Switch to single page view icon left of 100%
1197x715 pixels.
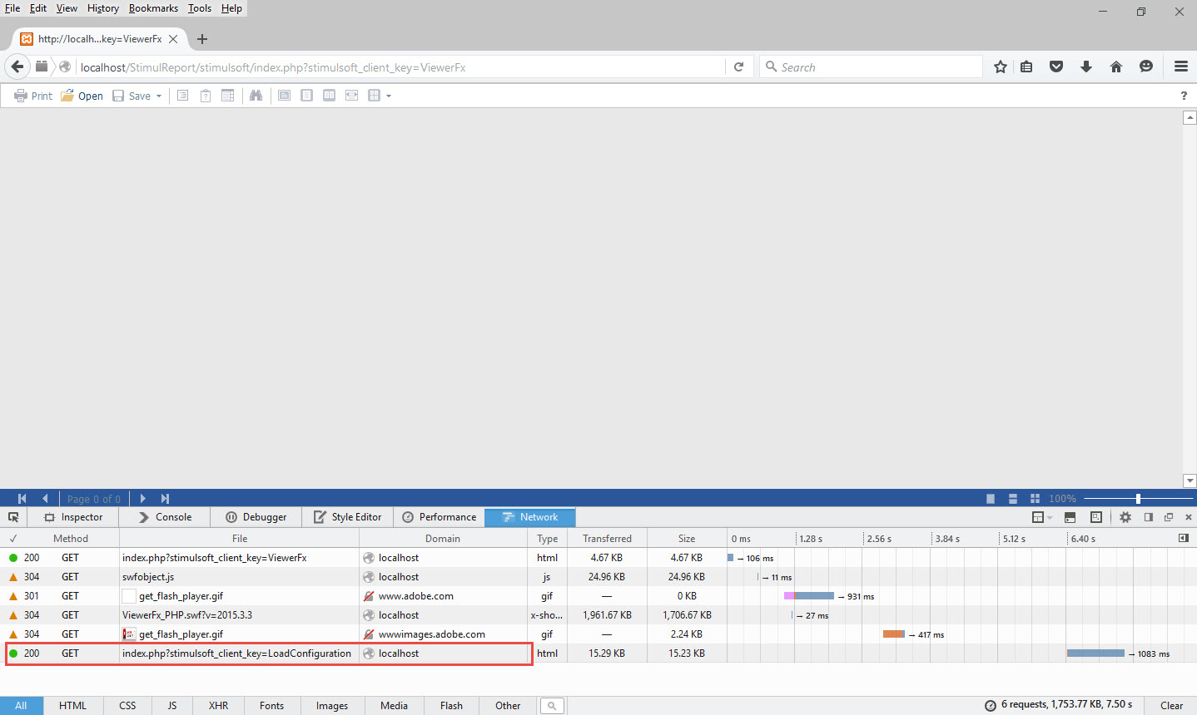click(x=991, y=499)
